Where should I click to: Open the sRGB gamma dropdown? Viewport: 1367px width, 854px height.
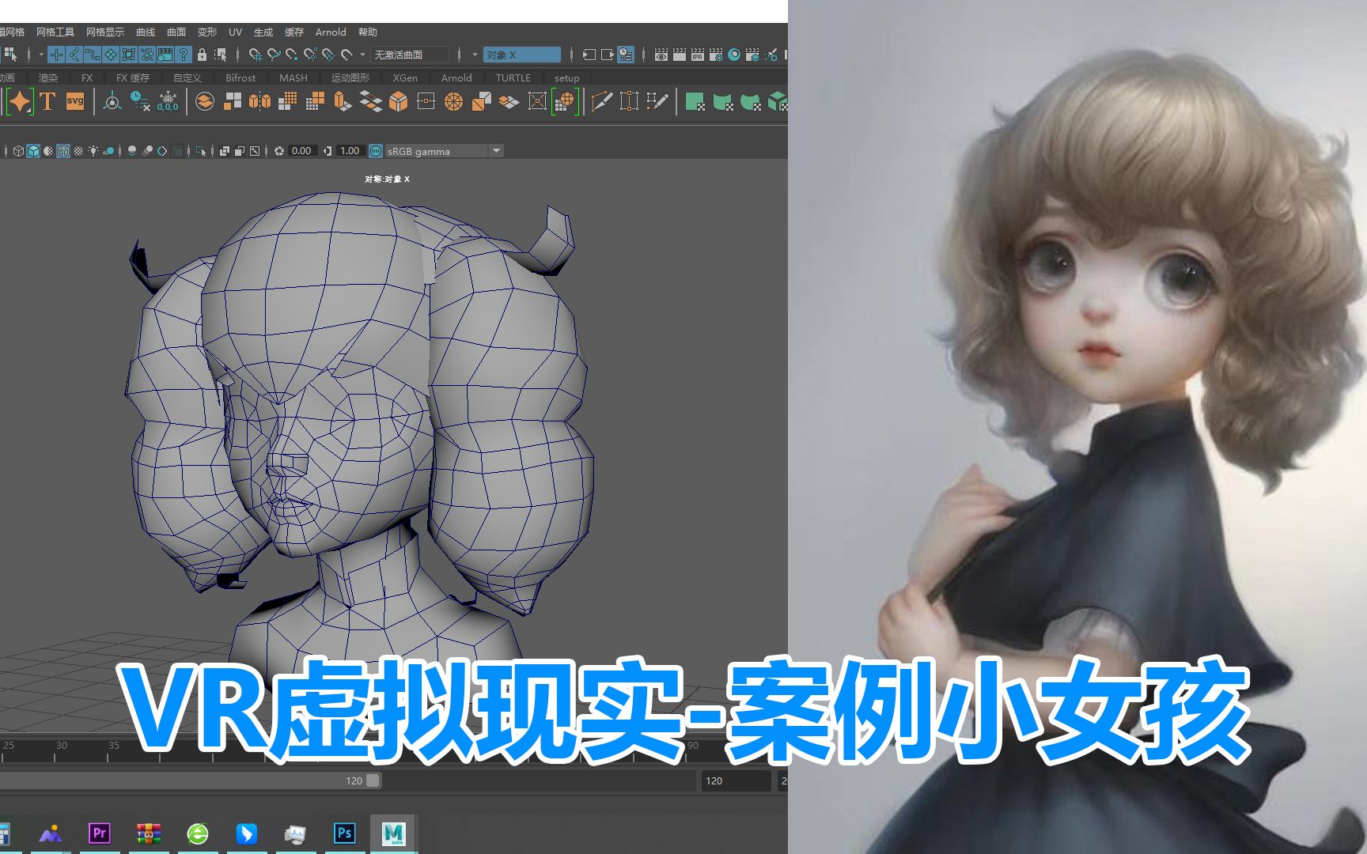click(496, 150)
